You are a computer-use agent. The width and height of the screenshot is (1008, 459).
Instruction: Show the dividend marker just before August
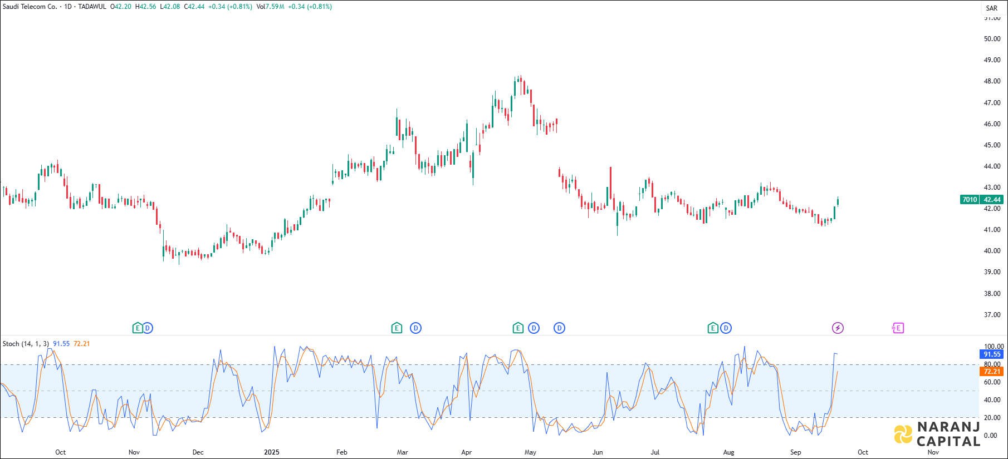tap(726, 328)
